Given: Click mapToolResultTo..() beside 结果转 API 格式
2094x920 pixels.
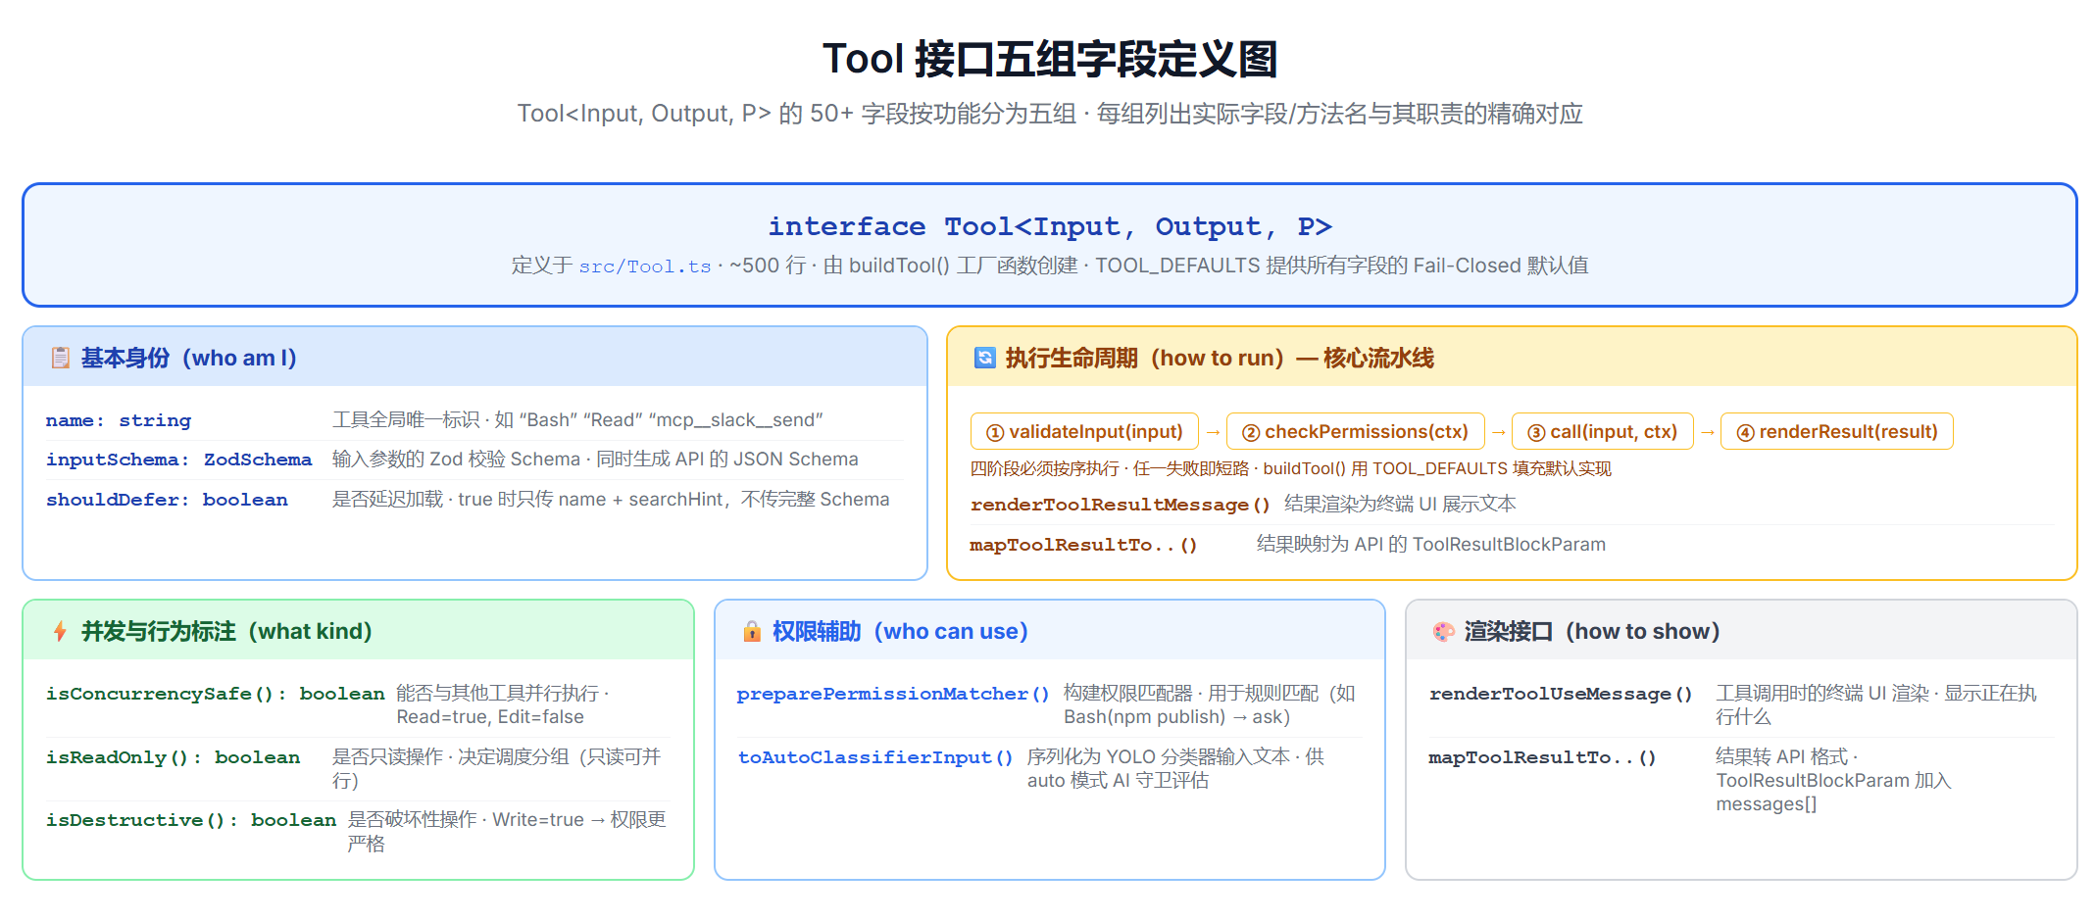Looking at the screenshot, I should tap(1542, 757).
